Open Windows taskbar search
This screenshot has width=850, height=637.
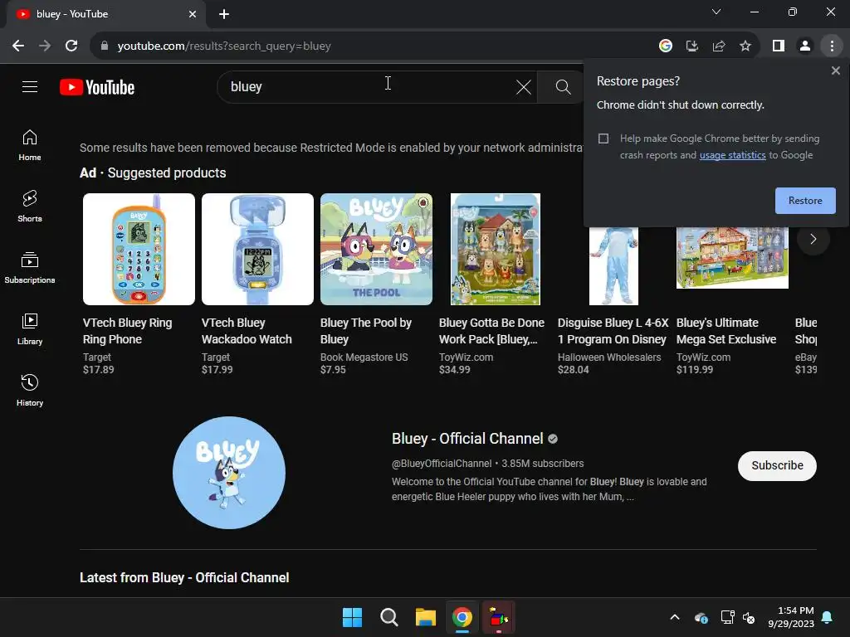tap(388, 617)
